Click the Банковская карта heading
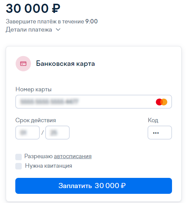 66,63
